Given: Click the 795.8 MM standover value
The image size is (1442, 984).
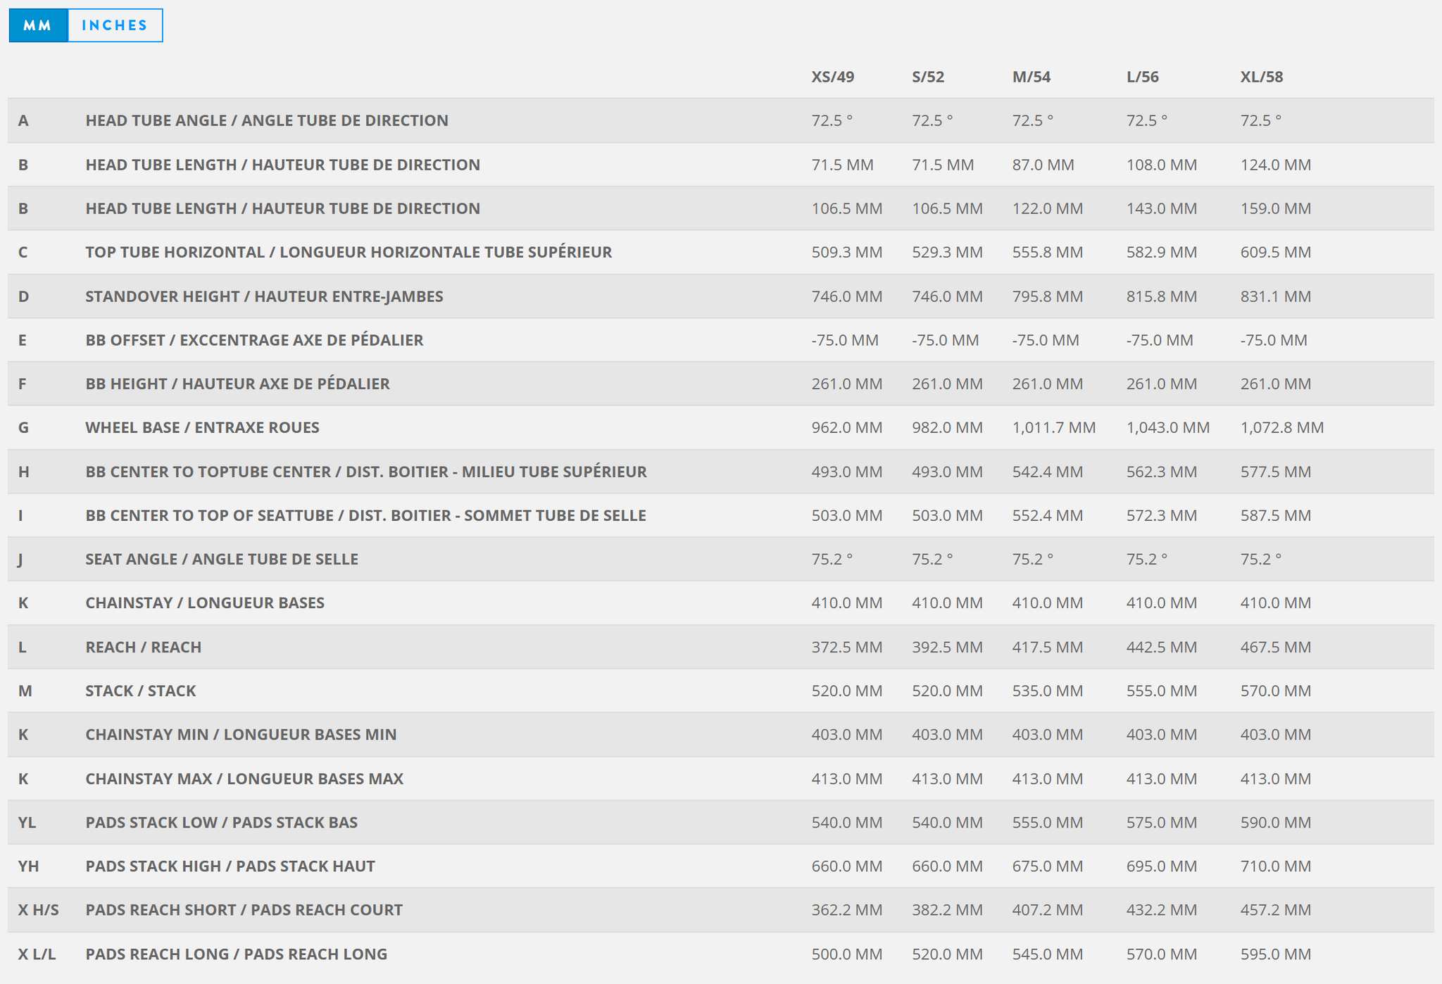Looking at the screenshot, I should click(1048, 296).
